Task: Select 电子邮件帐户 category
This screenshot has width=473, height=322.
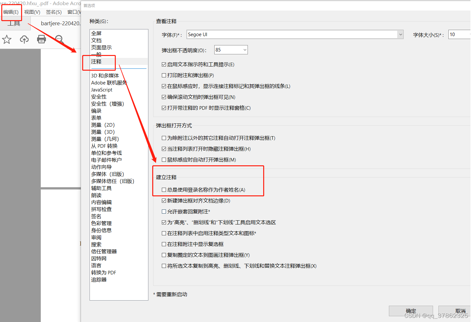Action: pyautogui.click(x=106, y=160)
